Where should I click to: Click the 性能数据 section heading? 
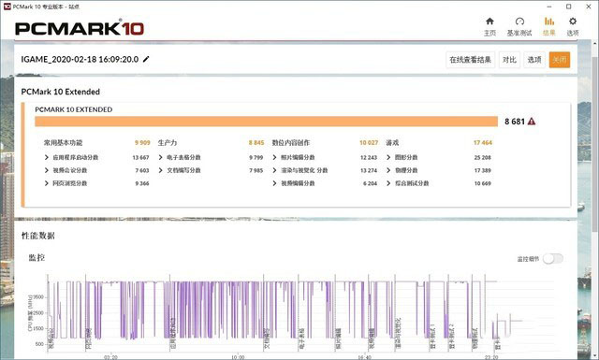coord(37,236)
